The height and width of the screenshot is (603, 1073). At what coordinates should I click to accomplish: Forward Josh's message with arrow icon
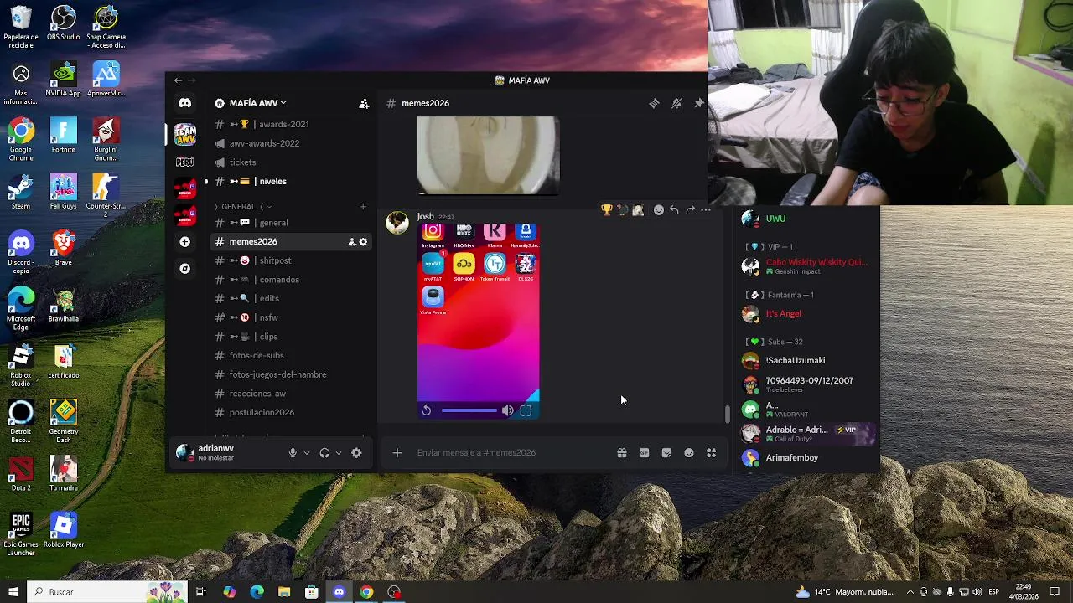click(x=690, y=210)
